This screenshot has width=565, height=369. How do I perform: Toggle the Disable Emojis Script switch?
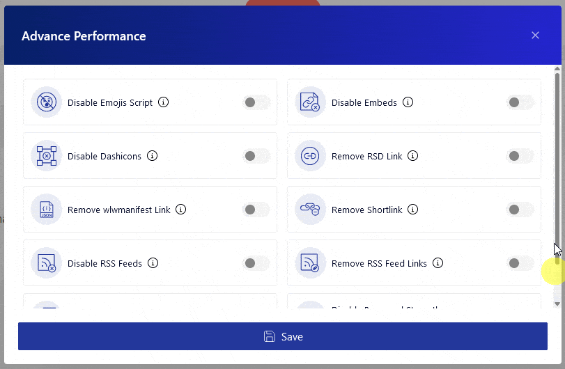tap(256, 102)
